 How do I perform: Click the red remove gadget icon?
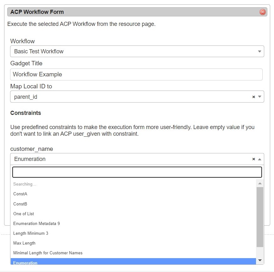tap(262, 12)
